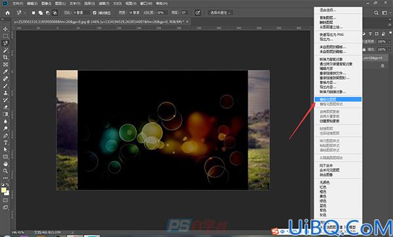This screenshot has height=237, width=393.
Task: Choose Subtract from Selection mode button
Action: 48,12
